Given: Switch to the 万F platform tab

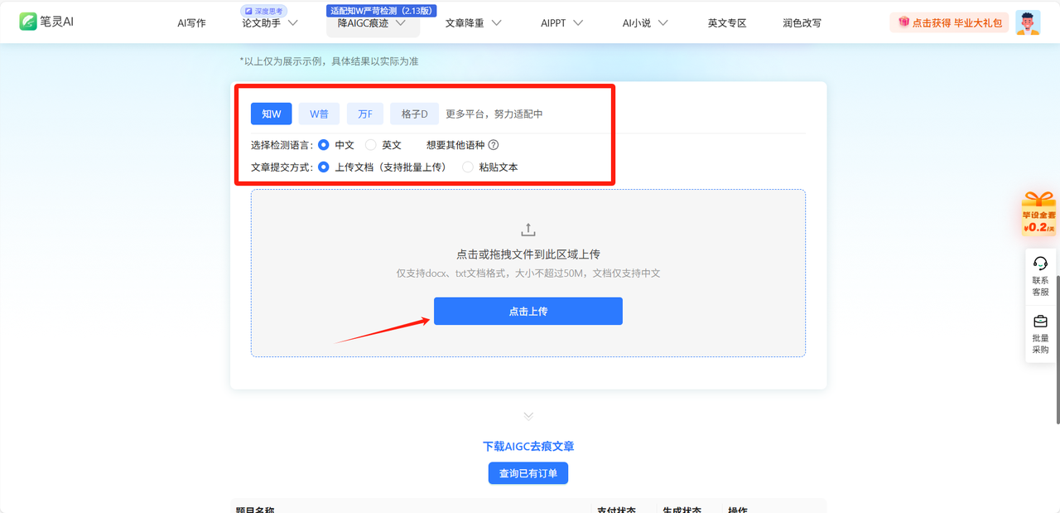Looking at the screenshot, I should tap(365, 114).
